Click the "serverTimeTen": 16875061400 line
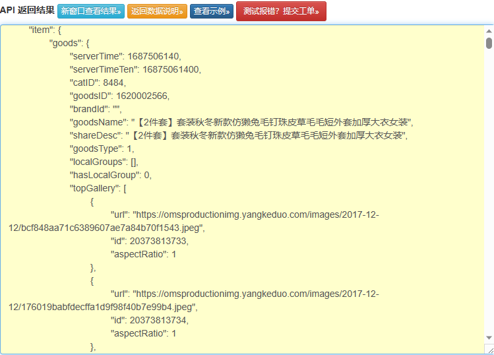The image size is (494, 355). [x=135, y=70]
